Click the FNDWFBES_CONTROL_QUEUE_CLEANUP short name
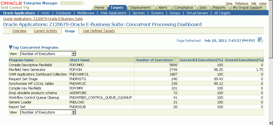Screen dimensions: 273x125 [101, 98]
